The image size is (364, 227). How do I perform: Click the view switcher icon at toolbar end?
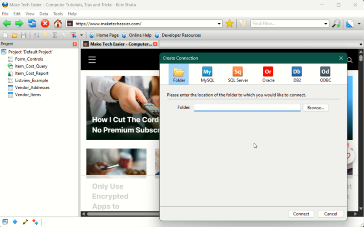click(x=350, y=24)
